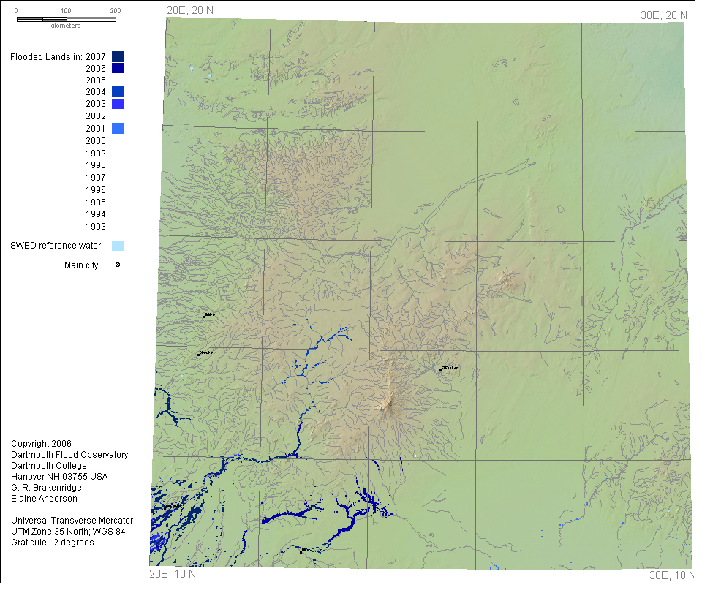
Task: Select the 2001 light blue legend swatch
Action: (x=118, y=128)
